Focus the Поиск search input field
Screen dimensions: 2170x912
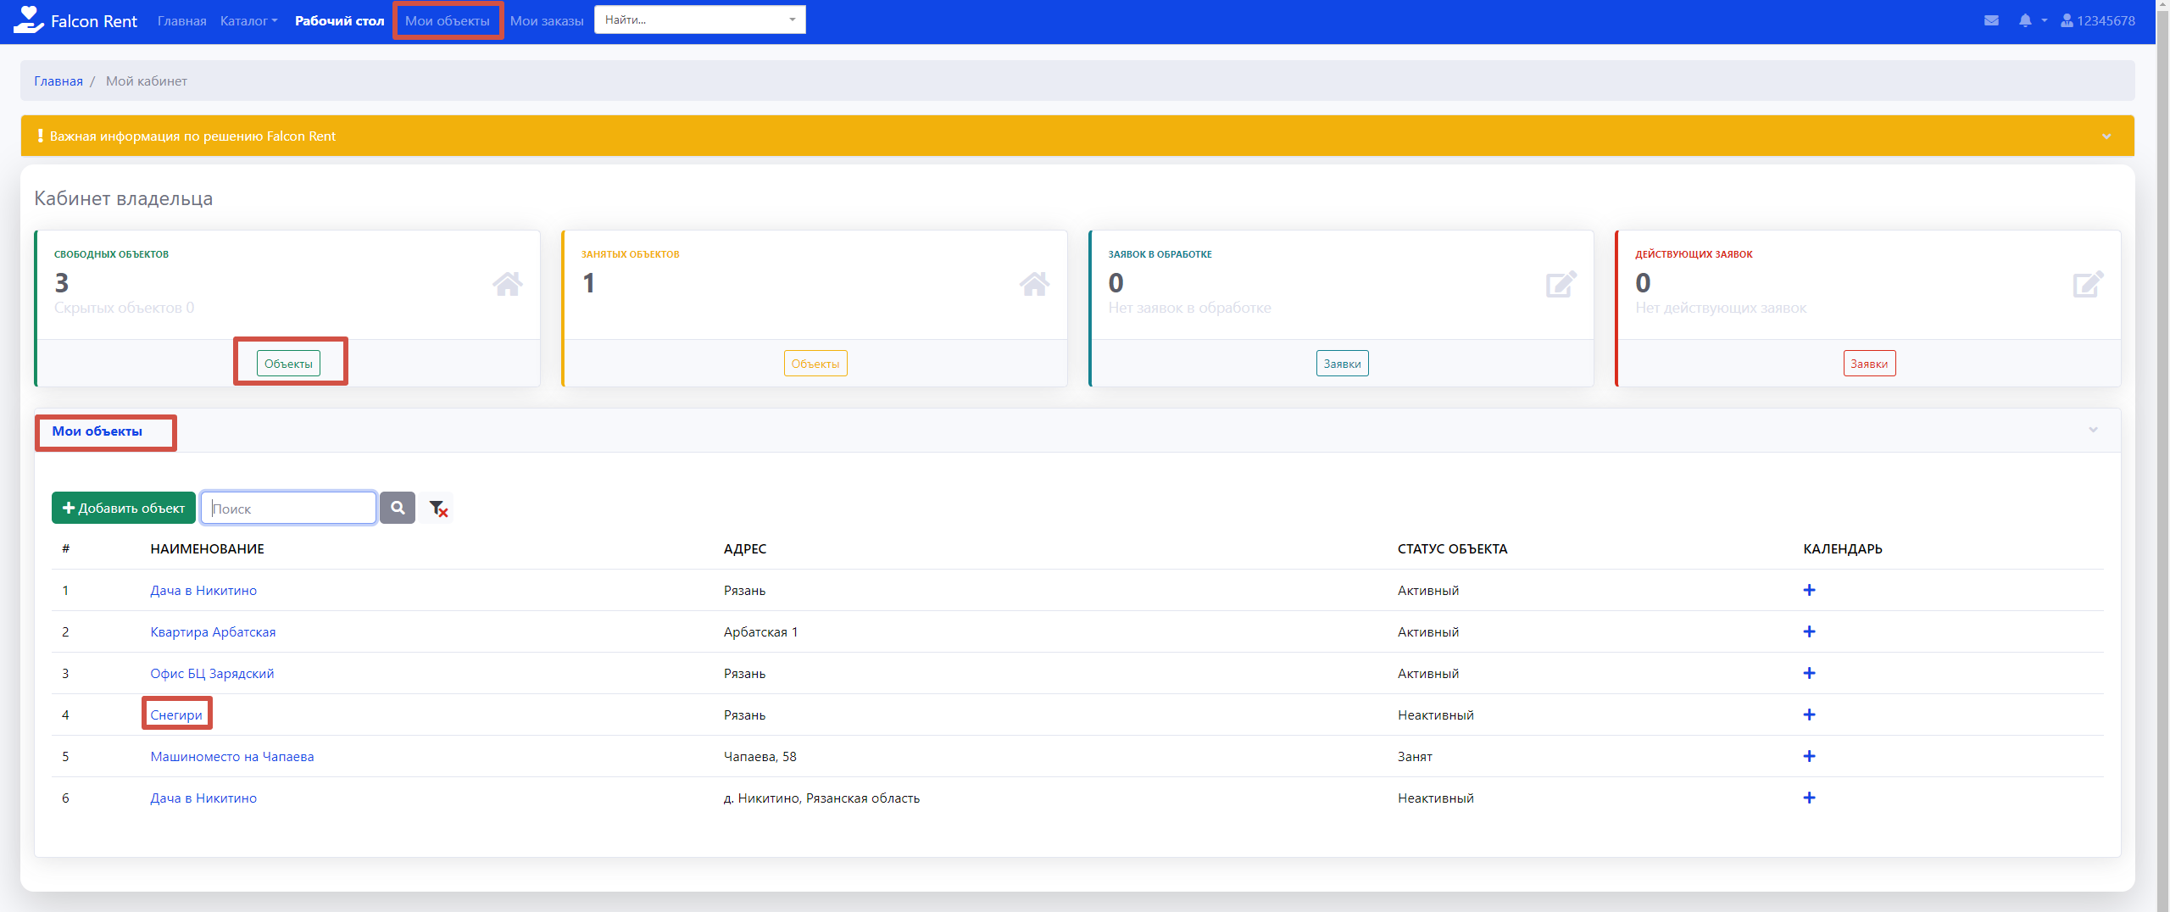pos(288,508)
